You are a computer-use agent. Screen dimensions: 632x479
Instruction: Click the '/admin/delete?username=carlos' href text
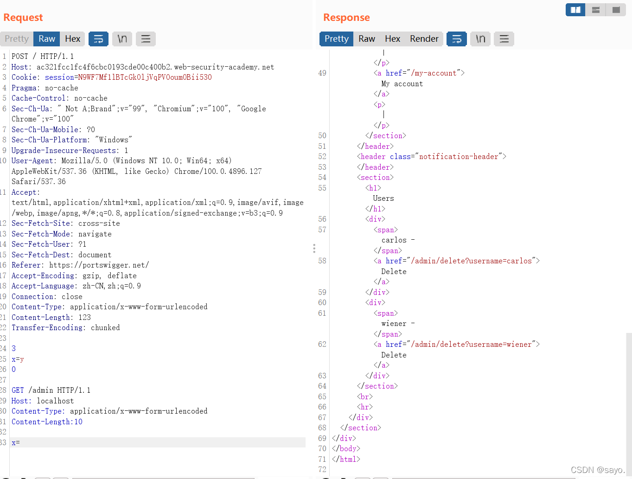coord(472,261)
